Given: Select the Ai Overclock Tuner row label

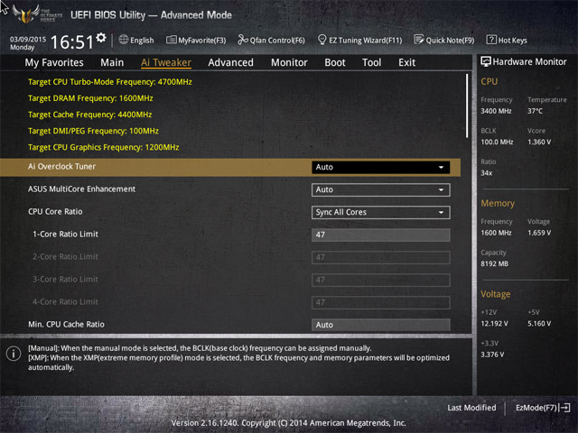Looking at the screenshot, I should (61, 166).
